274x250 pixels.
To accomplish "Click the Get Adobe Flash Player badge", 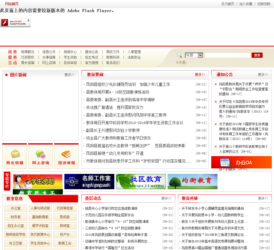I will (15, 23).
